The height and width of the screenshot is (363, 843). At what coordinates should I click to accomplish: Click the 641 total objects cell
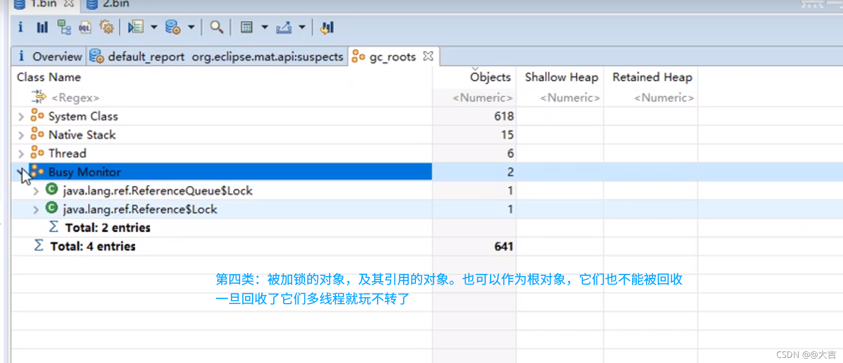474,246
